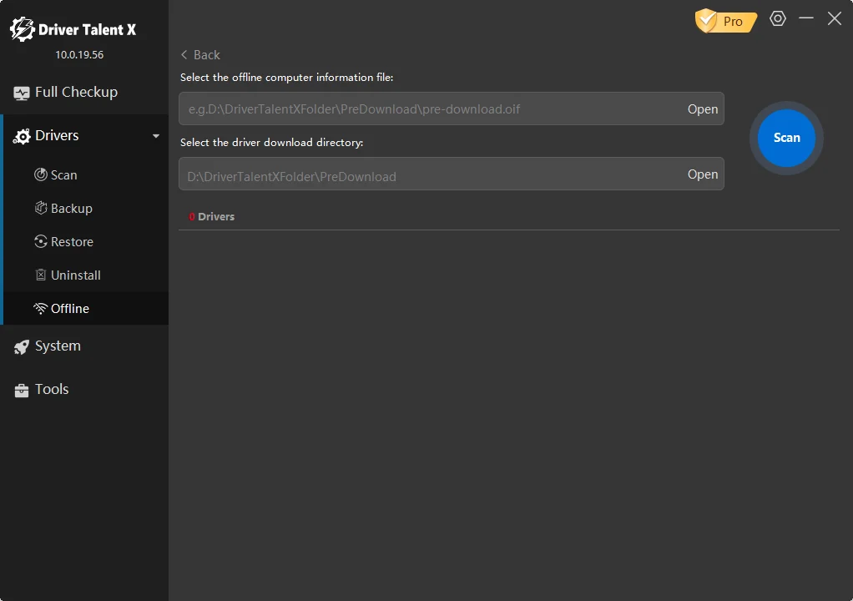Click the version number 10.0.19.56
Image resolution: width=853 pixels, height=601 pixels.
[79, 55]
